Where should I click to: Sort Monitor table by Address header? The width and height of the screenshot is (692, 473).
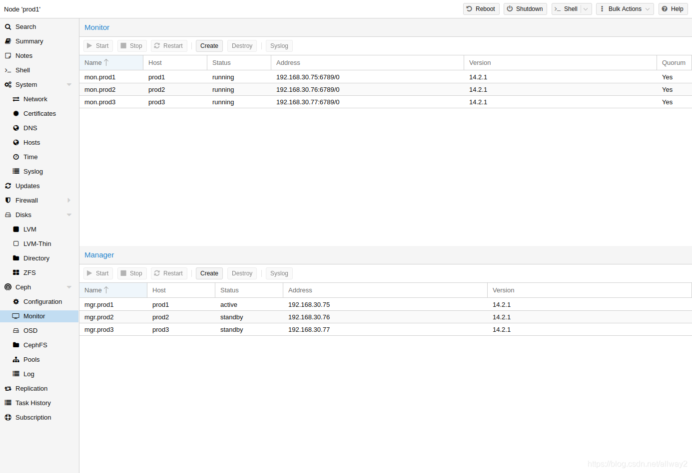(367, 63)
